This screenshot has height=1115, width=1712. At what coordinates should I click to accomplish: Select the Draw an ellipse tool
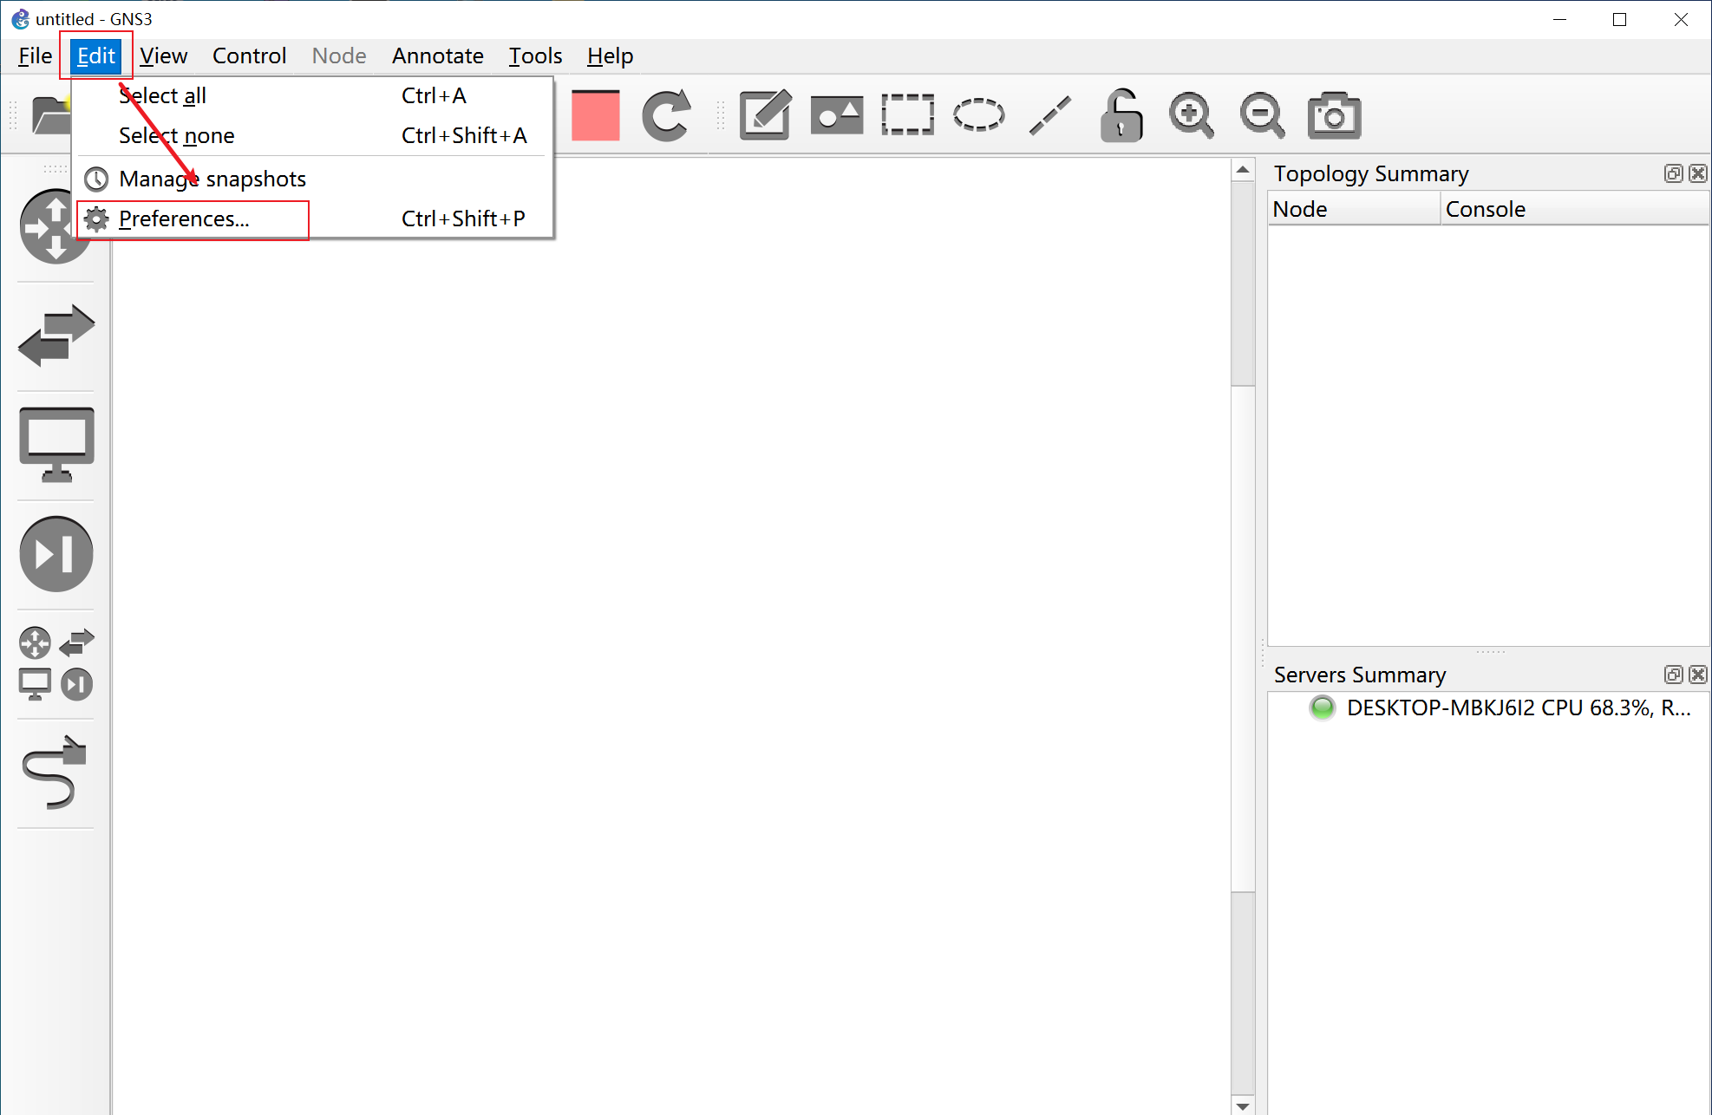[x=978, y=115]
